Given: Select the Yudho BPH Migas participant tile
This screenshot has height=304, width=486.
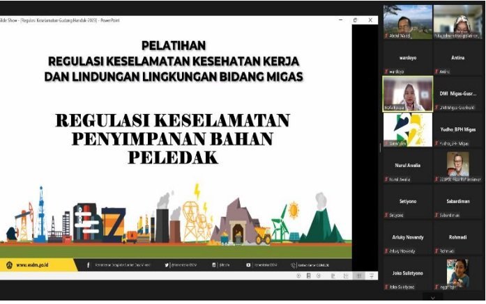Looking at the screenshot, I should (458, 129).
